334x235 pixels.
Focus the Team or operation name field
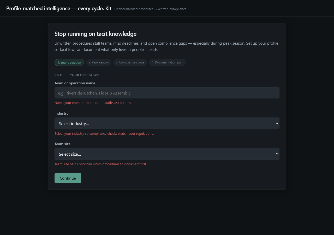pos(167,93)
